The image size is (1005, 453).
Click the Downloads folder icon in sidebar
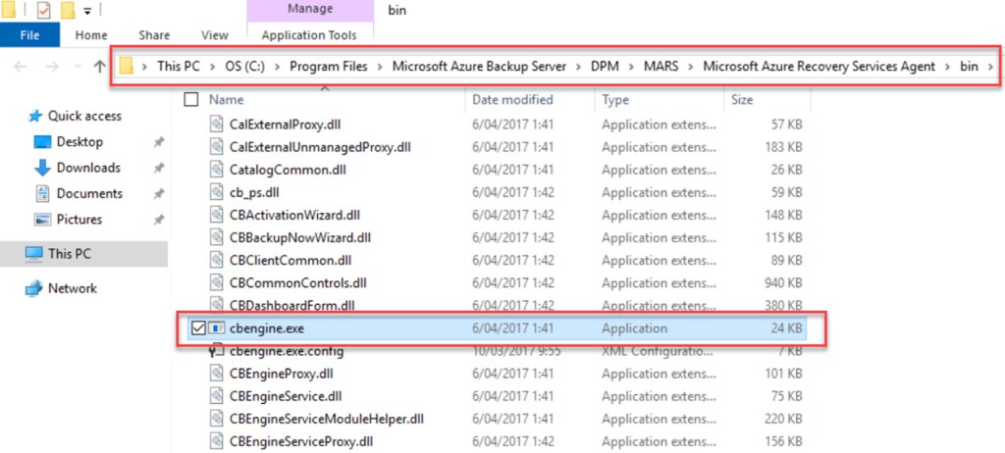[x=42, y=168]
